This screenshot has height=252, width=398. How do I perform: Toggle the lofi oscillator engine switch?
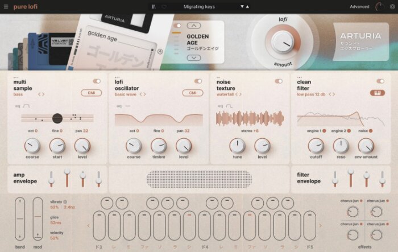(198, 81)
